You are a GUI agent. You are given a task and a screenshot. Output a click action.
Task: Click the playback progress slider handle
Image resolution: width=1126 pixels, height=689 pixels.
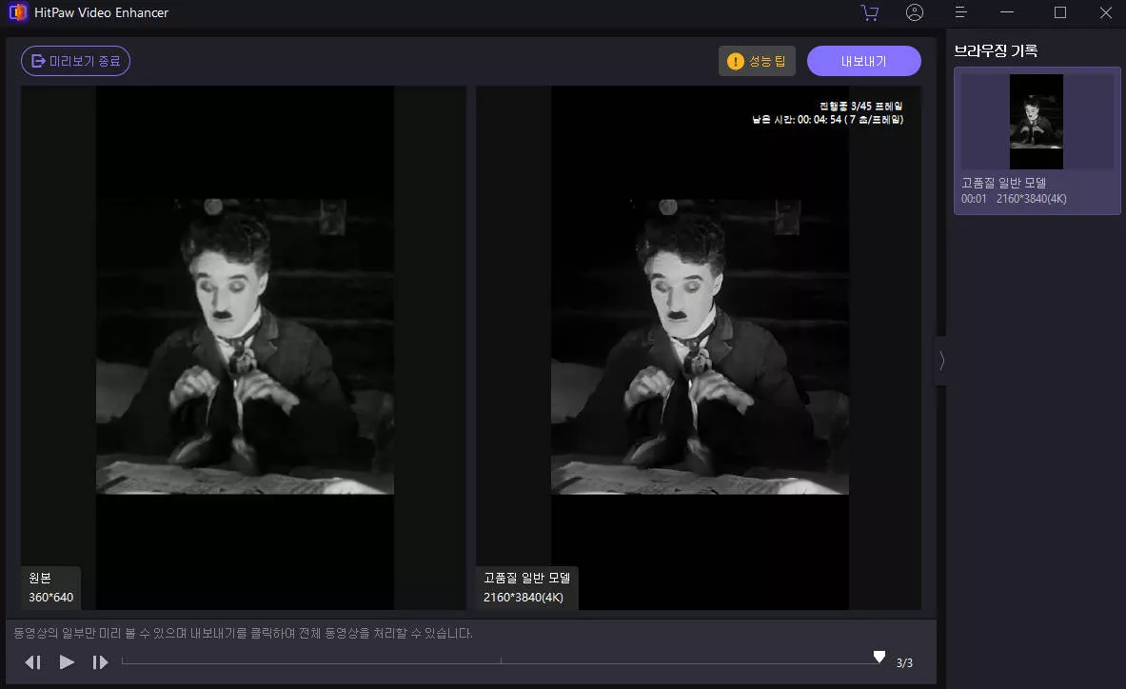point(879,658)
